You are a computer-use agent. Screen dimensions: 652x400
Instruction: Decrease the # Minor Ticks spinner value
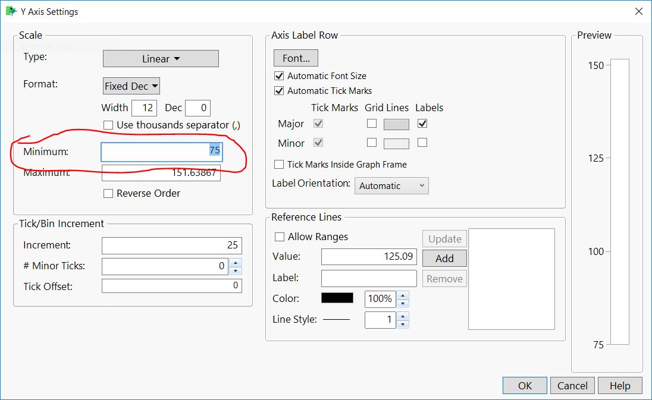coord(236,270)
